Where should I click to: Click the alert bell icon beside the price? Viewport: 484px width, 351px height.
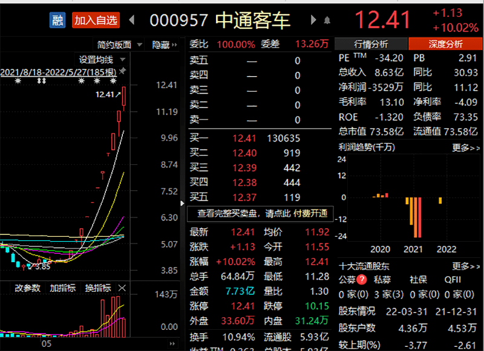[x=327, y=20]
